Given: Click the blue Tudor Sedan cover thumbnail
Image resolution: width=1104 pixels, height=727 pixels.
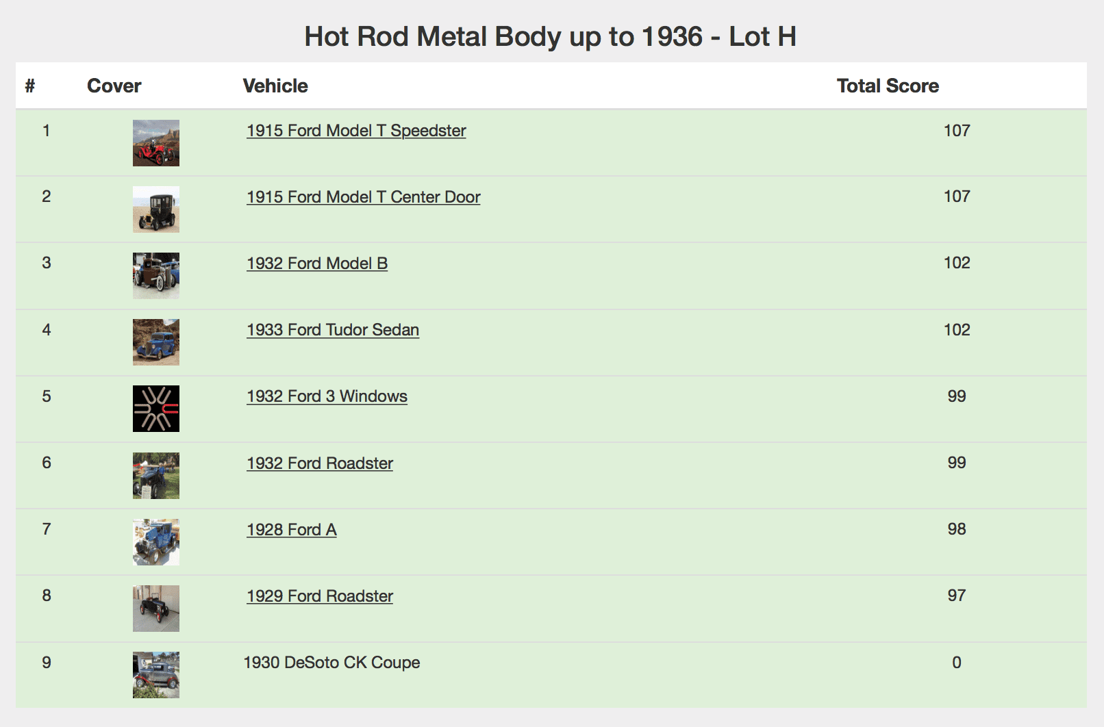Looking at the screenshot, I should [x=156, y=342].
